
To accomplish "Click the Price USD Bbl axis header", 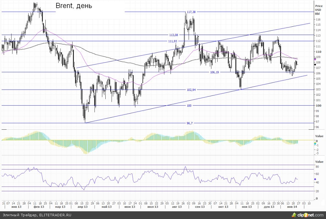I will [x=319, y=10].
